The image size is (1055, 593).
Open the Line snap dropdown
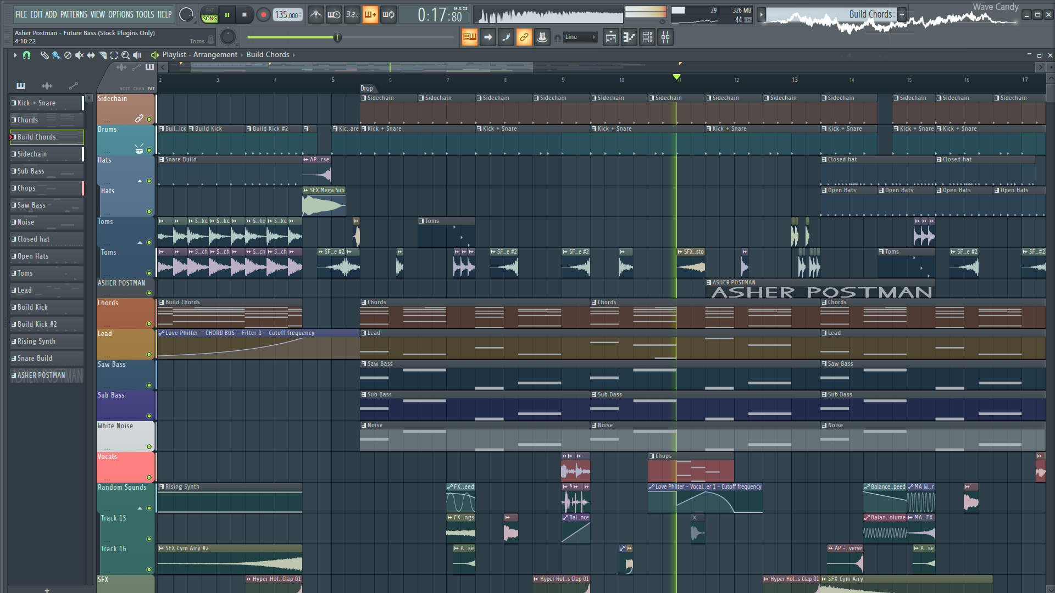click(580, 37)
